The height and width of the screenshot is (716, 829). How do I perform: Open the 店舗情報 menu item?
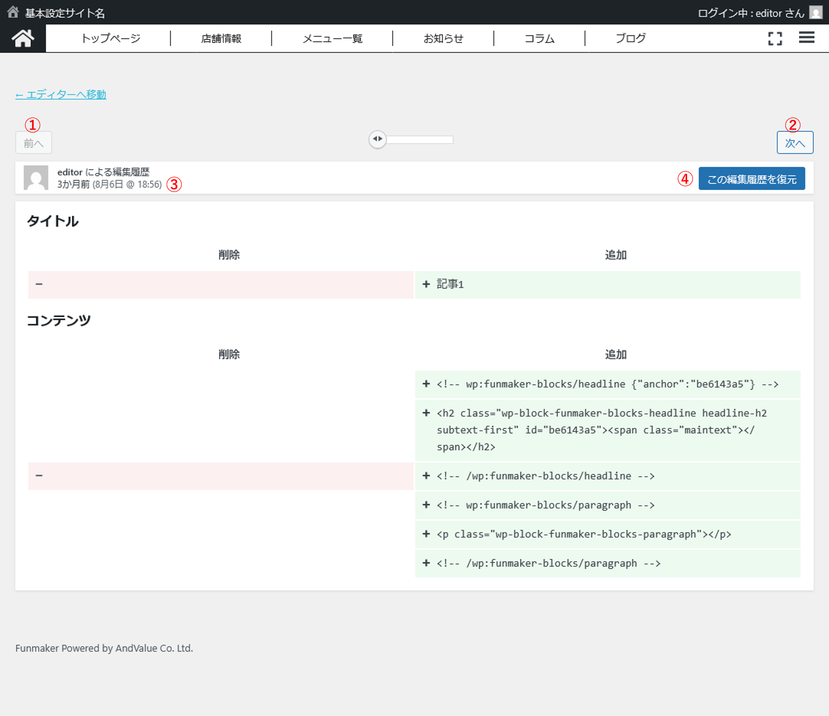[x=221, y=38]
